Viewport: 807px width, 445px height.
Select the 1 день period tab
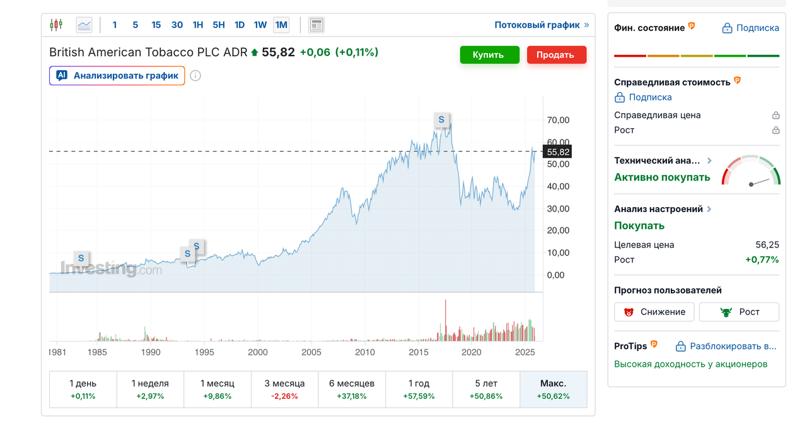click(83, 389)
